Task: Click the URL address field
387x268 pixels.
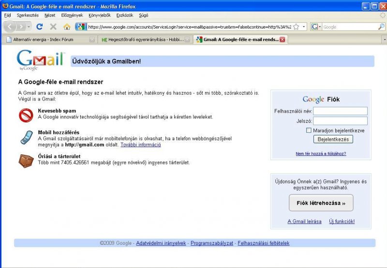Action: [x=190, y=27]
